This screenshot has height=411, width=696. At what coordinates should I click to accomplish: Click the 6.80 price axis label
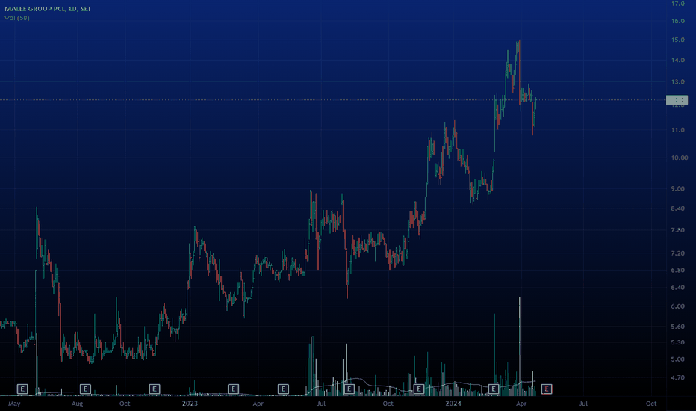point(678,271)
